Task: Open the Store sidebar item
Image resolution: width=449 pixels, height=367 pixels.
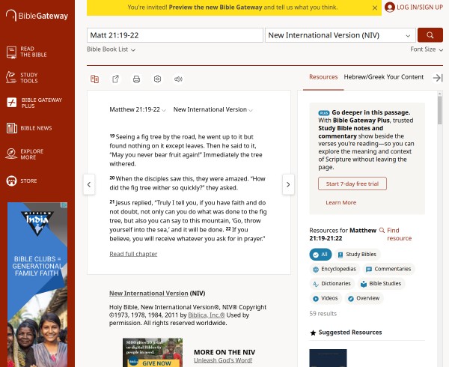Action: tap(22, 181)
